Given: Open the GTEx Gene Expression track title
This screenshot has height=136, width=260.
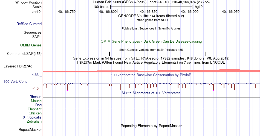Looking at the screenshot, I should 151,58.
